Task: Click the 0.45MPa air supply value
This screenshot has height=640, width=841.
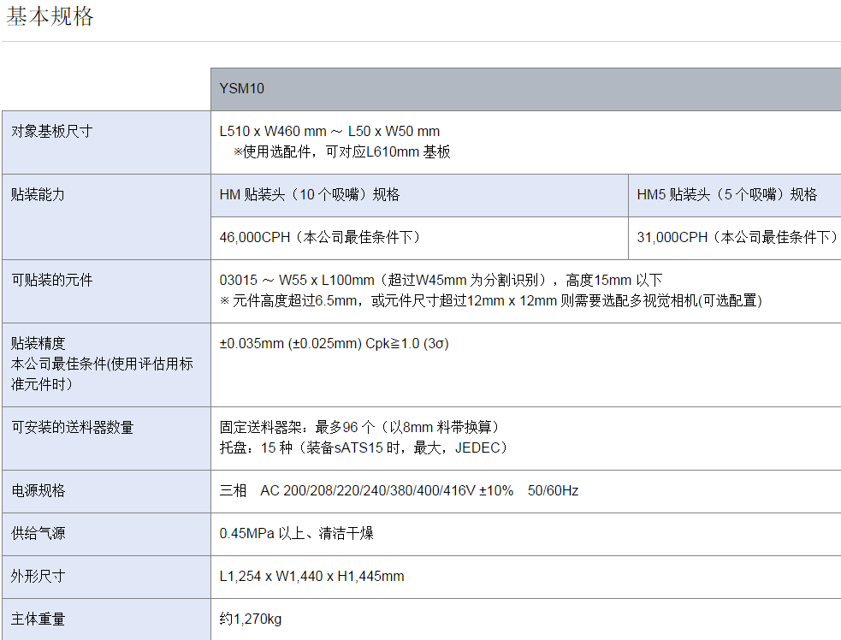Action: [x=296, y=534]
